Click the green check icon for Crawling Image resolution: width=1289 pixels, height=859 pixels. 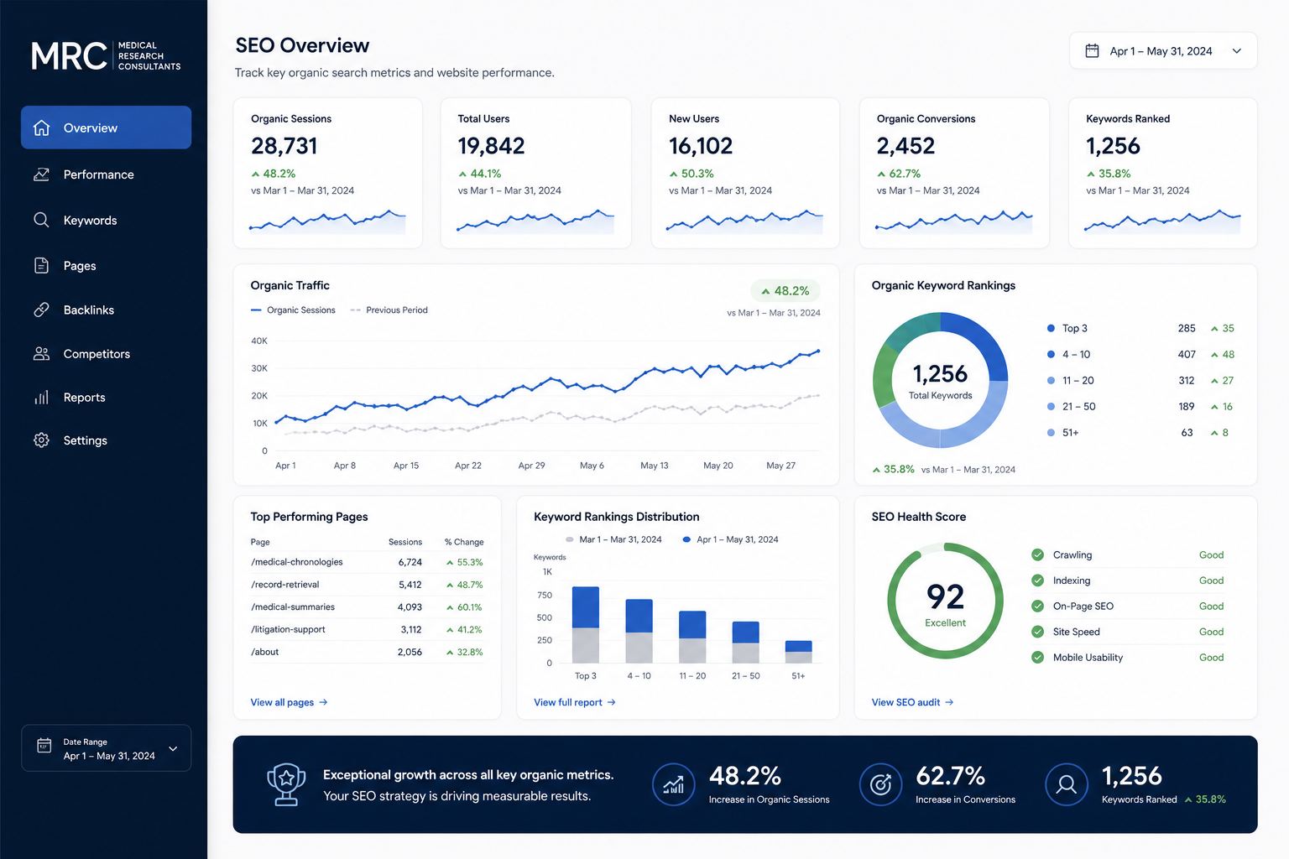1037,554
